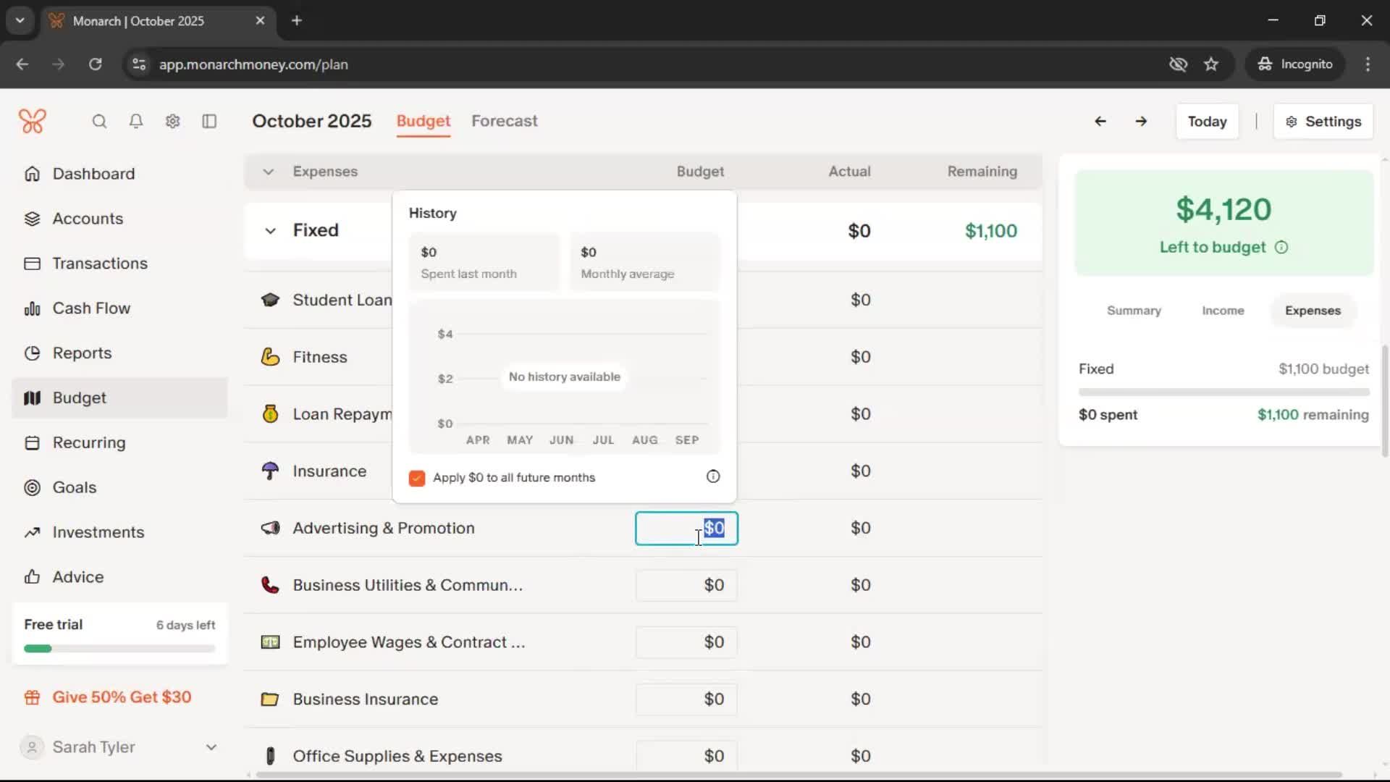Expand the Sarah Tyler account menu
This screenshot has height=782, width=1390.
[x=211, y=747]
